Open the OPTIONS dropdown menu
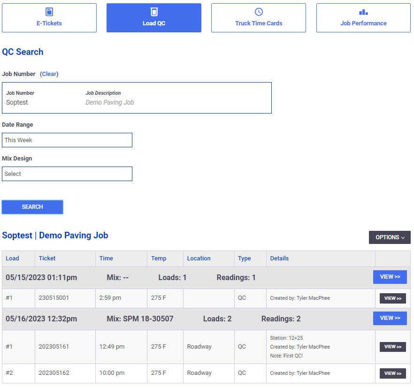 390,237
